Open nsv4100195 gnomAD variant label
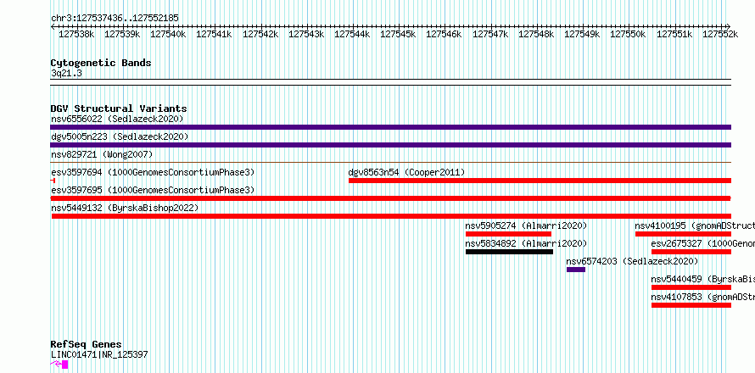The height and width of the screenshot is (373, 755). (695, 225)
